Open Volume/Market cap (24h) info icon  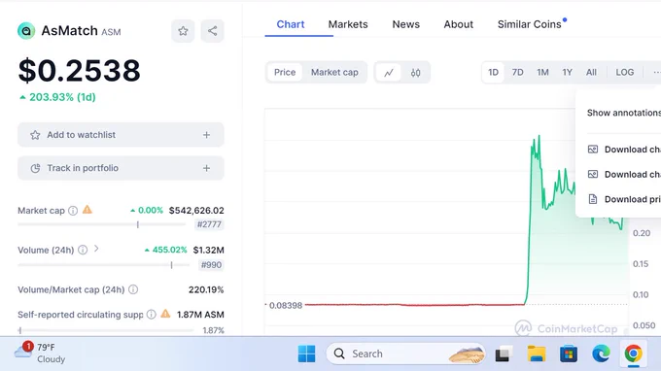point(133,289)
